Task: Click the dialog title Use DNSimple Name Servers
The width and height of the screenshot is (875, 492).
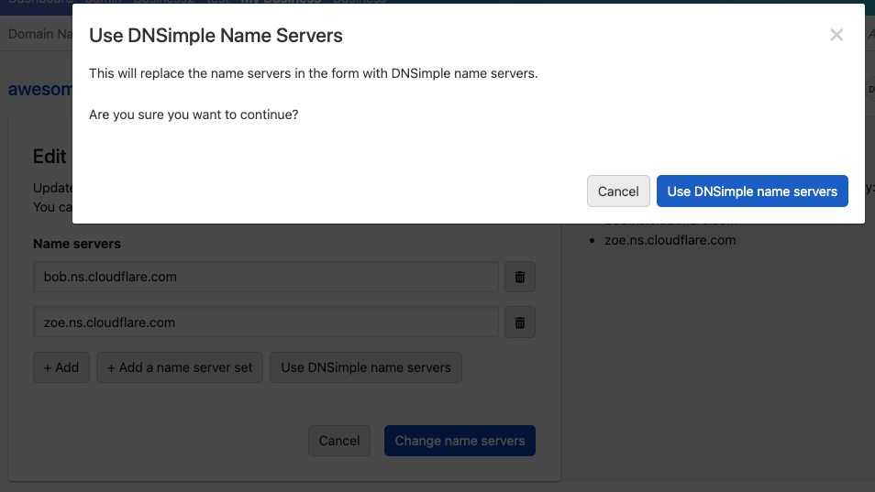Action: tap(216, 35)
